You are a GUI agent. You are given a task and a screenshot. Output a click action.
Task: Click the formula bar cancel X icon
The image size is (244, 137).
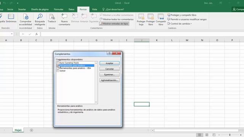click(x=23, y=34)
